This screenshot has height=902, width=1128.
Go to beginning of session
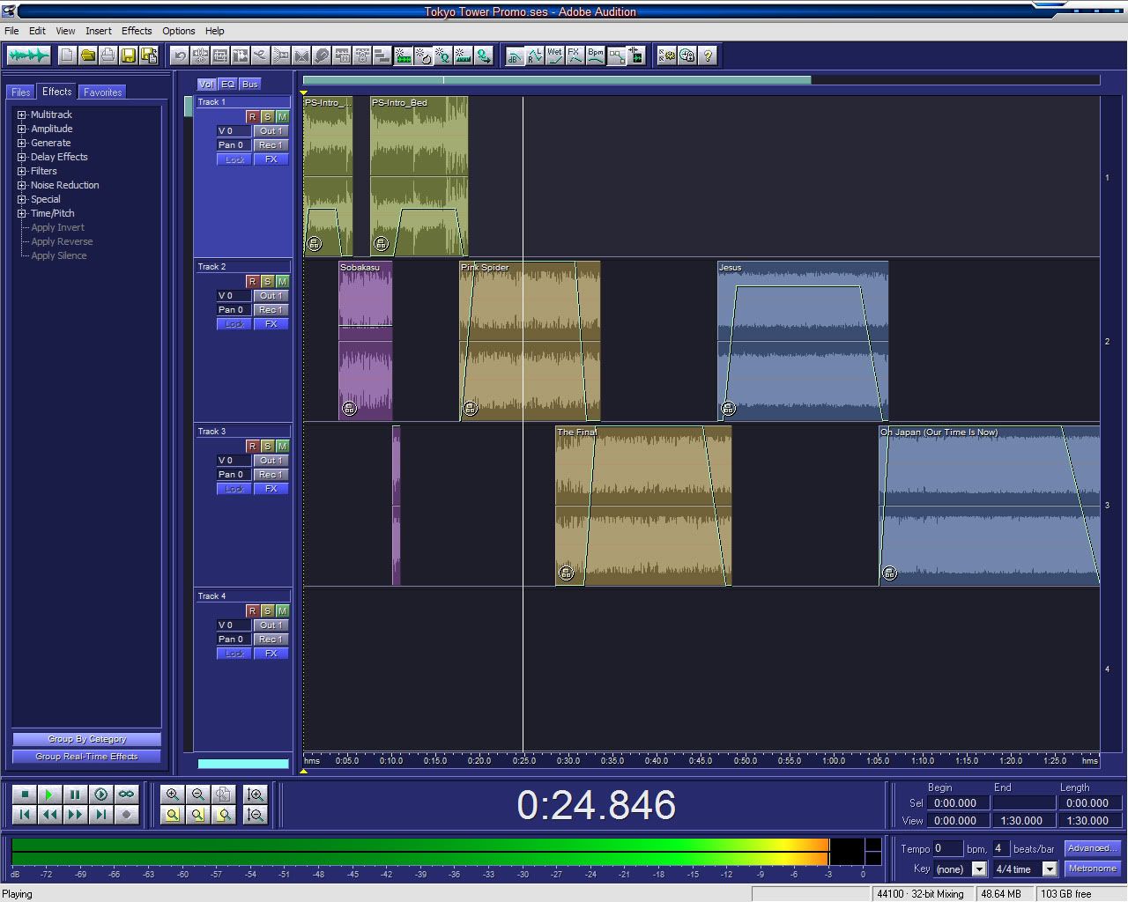pyautogui.click(x=24, y=815)
